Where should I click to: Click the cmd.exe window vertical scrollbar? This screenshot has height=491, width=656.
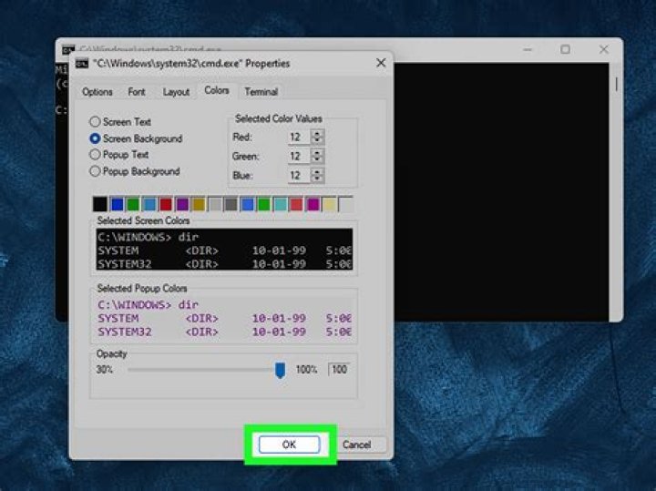tap(616, 192)
